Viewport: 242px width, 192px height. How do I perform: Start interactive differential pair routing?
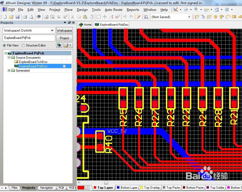pos(209,17)
